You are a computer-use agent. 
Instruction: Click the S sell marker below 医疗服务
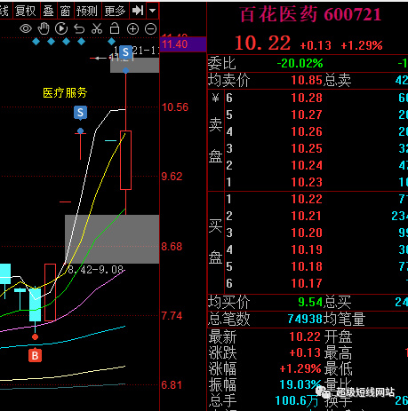click(80, 113)
